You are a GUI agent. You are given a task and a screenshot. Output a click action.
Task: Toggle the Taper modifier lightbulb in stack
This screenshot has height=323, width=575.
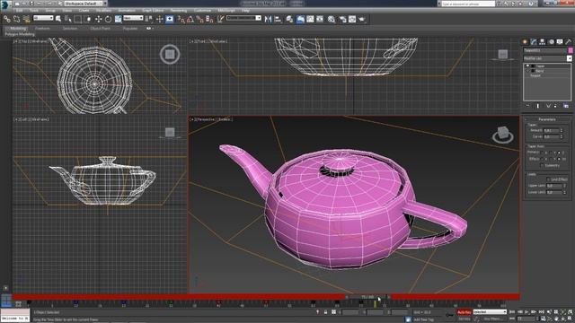tap(527, 65)
